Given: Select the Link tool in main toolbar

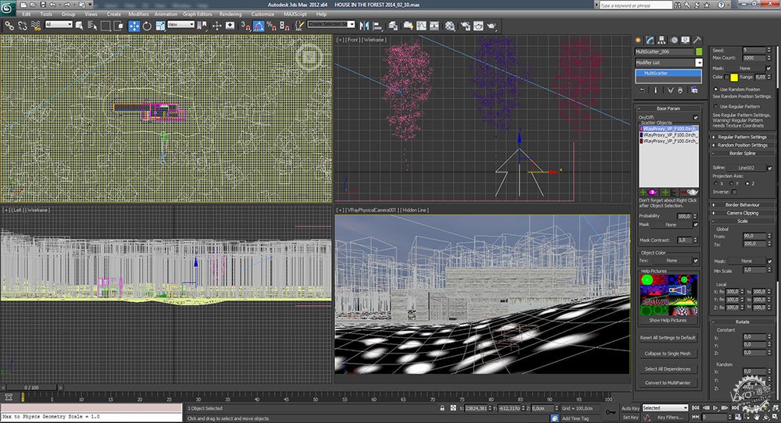Looking at the screenshot, I should [x=9, y=26].
